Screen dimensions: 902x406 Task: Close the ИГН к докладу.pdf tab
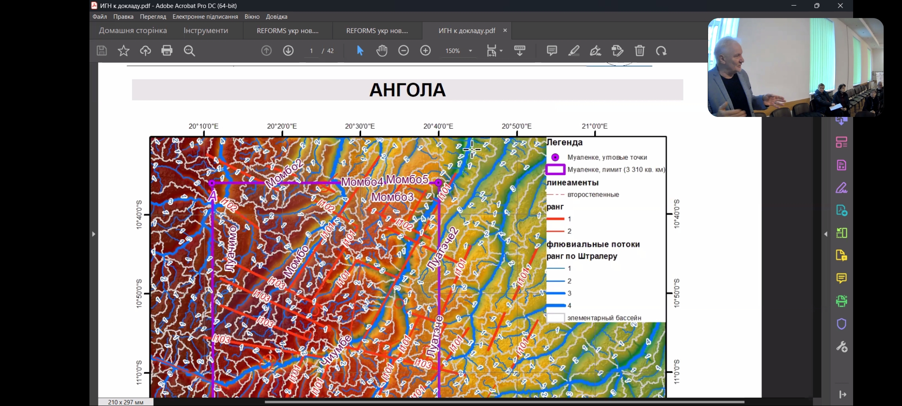[505, 30]
